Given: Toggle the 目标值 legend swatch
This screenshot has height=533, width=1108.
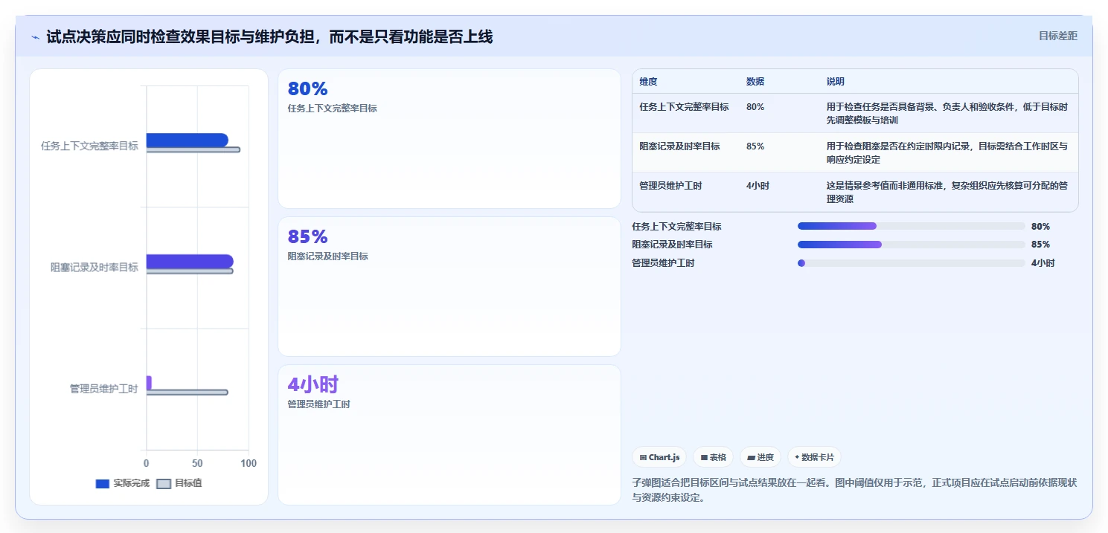Looking at the screenshot, I should pos(164,483).
